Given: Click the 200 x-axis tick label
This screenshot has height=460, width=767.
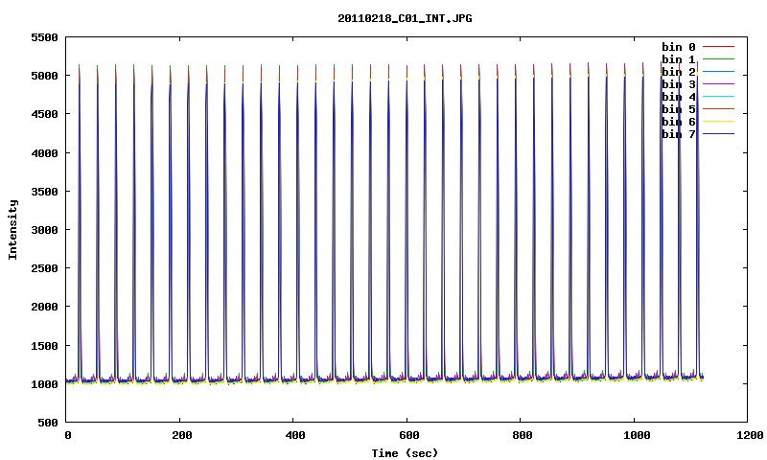Looking at the screenshot, I should click(181, 435).
